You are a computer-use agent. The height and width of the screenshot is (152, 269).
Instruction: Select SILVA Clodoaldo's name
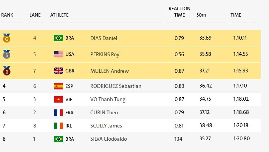pyautogui.click(x=108, y=139)
